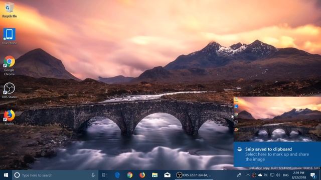Viewport: 321px width, 180px height.
Task: Click the battery status tray icon
Action: coord(266,175)
